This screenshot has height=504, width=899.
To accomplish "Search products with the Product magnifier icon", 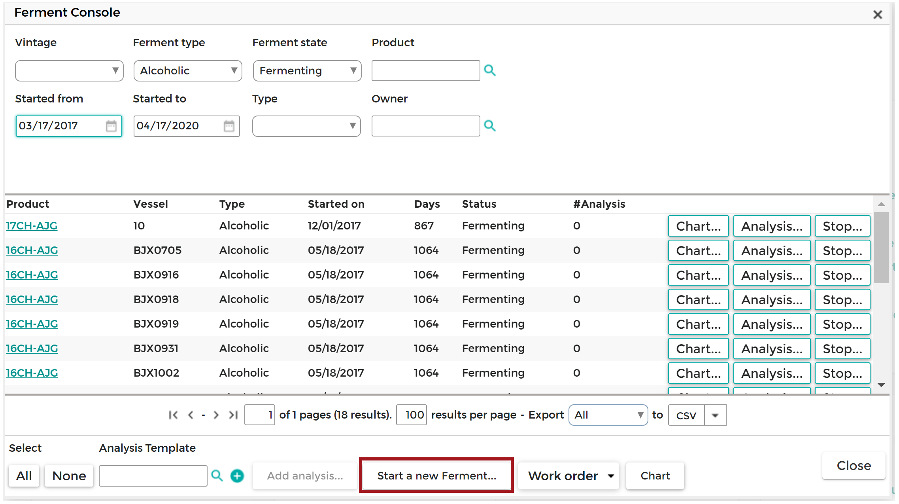I will (x=490, y=70).
